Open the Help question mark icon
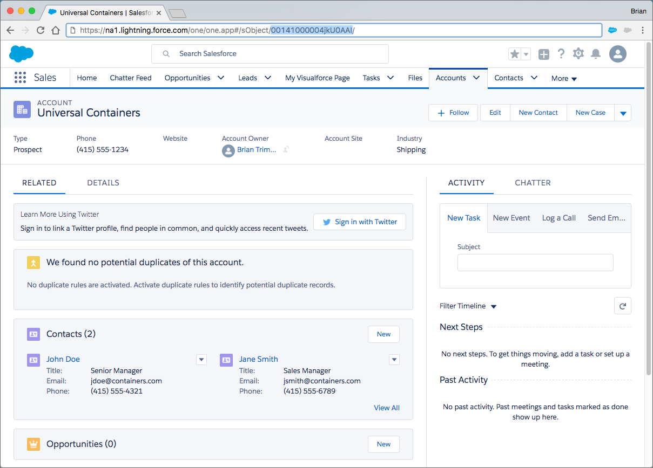 click(561, 53)
